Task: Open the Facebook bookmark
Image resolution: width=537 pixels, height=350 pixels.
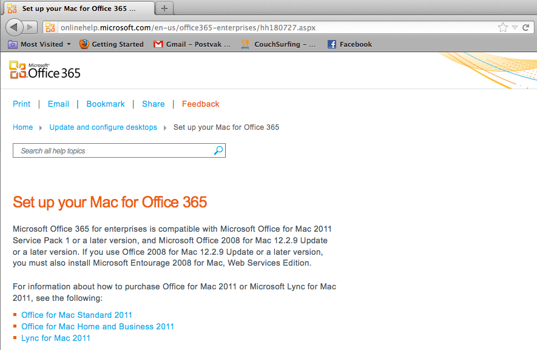Action: [x=350, y=44]
